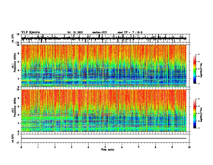Viewport: 213px width, 165px height.
Task: Click the ch.1 "Frequency (kHz)" axis label
Action: tap(15, 63)
